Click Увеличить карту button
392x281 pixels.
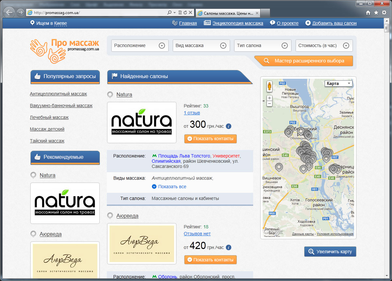click(x=330, y=252)
